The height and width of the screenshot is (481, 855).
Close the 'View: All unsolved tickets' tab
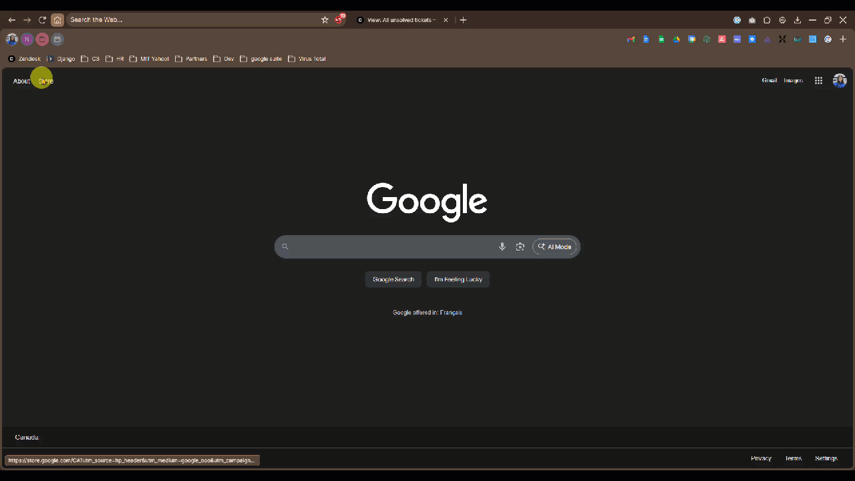point(446,20)
